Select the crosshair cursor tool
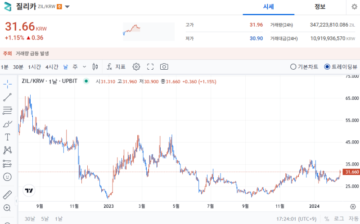 (x=7, y=84)
